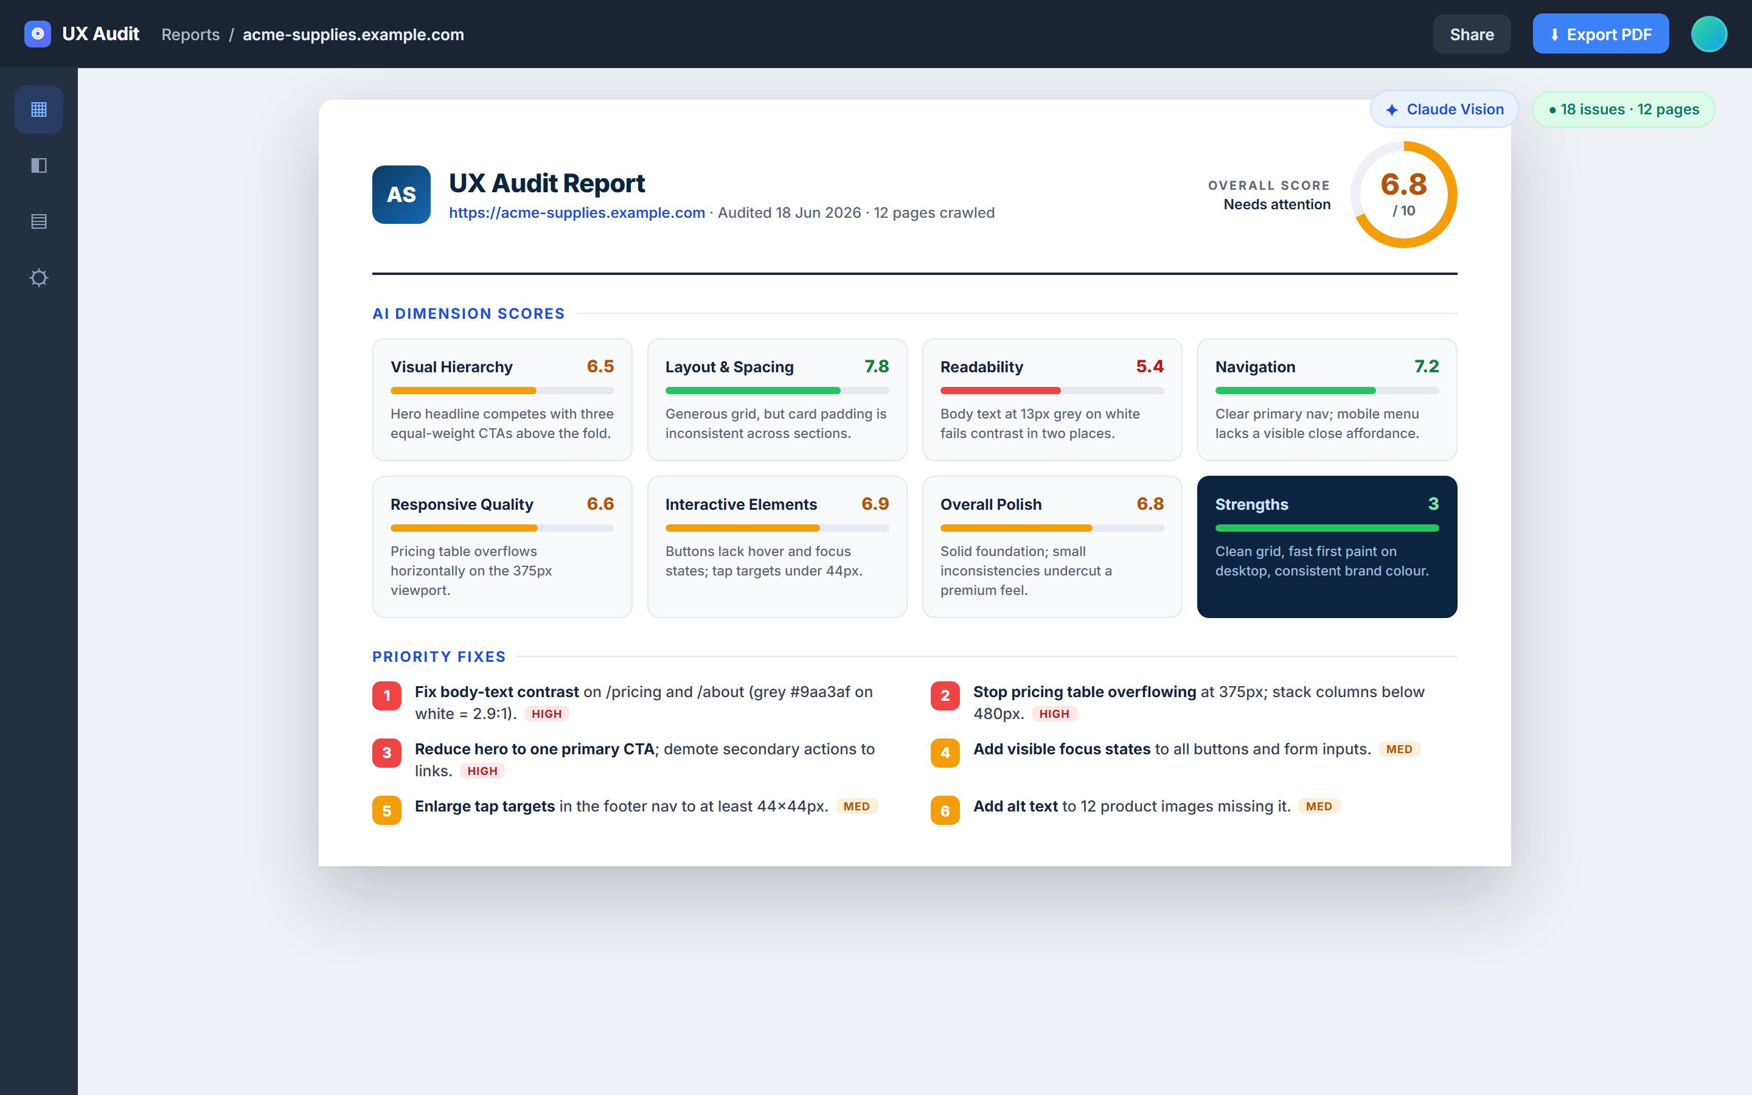Click 'Stop pricing table overflowing' text

(x=1085, y=692)
